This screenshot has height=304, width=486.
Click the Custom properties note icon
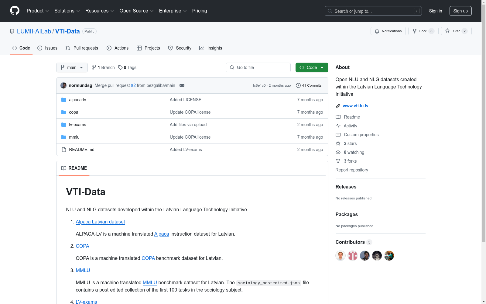click(338, 135)
